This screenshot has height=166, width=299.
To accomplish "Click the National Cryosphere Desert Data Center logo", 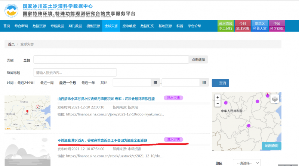I will tap(12, 9).
